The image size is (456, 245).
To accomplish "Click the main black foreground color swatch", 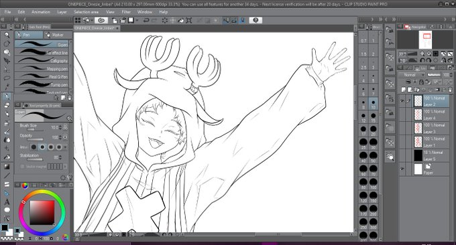I will pyautogui.click(x=5, y=228).
